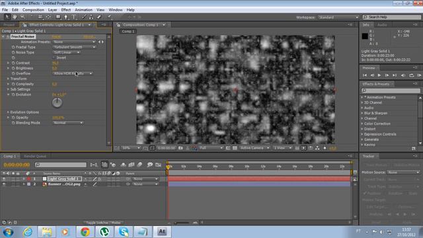The width and height of the screenshot is (423, 238).
Task: Toggle Region of Interest button in viewer
Action: 228,148
